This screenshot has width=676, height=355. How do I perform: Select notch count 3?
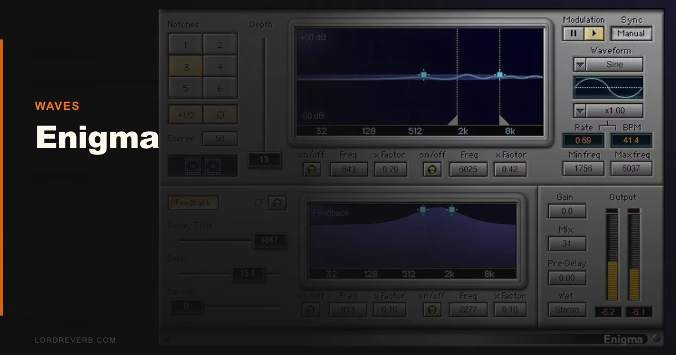pyautogui.click(x=185, y=67)
